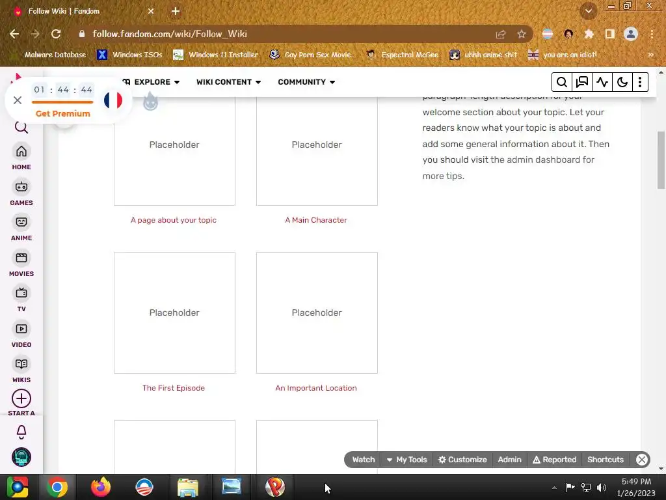This screenshot has height=500, width=666.
Task: Show hidden tray icons arrow
Action: [554, 488]
